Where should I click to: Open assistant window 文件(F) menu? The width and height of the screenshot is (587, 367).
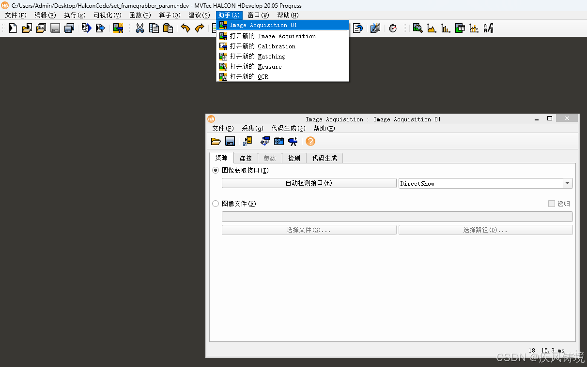pyautogui.click(x=223, y=128)
